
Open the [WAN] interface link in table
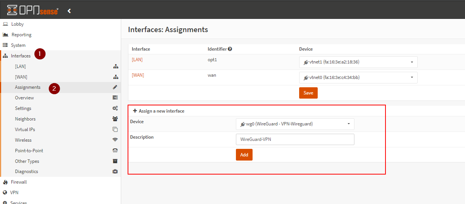coord(138,75)
